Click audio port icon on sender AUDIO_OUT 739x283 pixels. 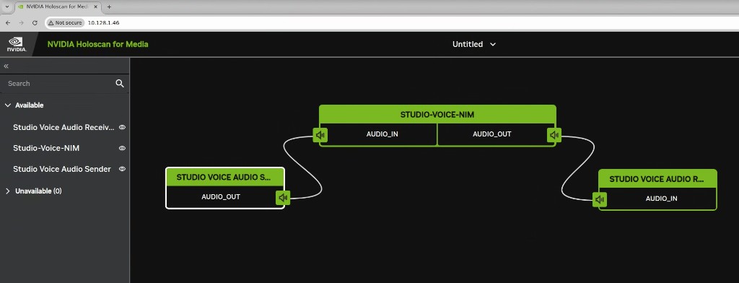pos(283,198)
